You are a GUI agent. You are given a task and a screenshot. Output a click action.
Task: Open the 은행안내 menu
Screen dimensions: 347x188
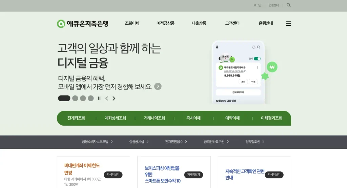pyautogui.click(x=266, y=23)
